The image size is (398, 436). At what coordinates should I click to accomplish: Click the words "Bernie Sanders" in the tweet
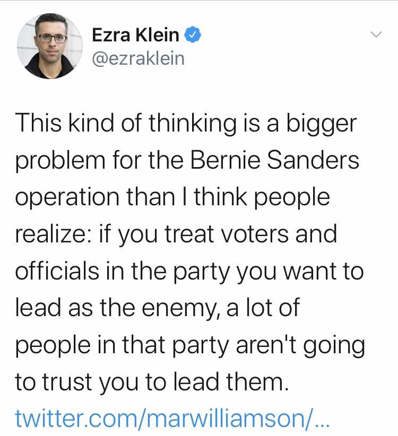[x=275, y=160]
